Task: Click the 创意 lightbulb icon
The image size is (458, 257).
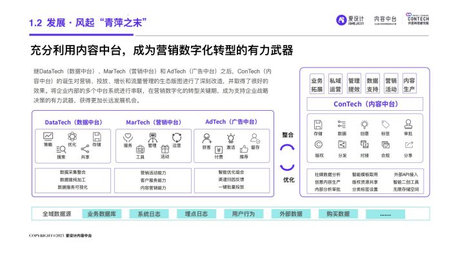Action: [x=364, y=125]
